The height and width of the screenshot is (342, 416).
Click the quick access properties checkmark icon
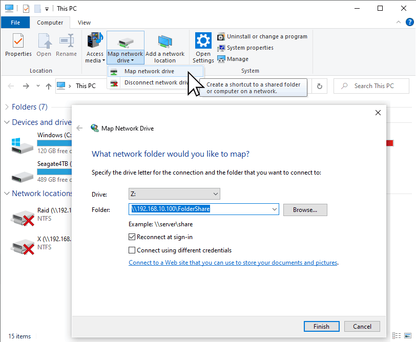(26, 9)
